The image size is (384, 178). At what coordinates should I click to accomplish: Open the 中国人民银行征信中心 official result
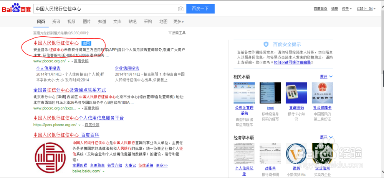click(56, 43)
